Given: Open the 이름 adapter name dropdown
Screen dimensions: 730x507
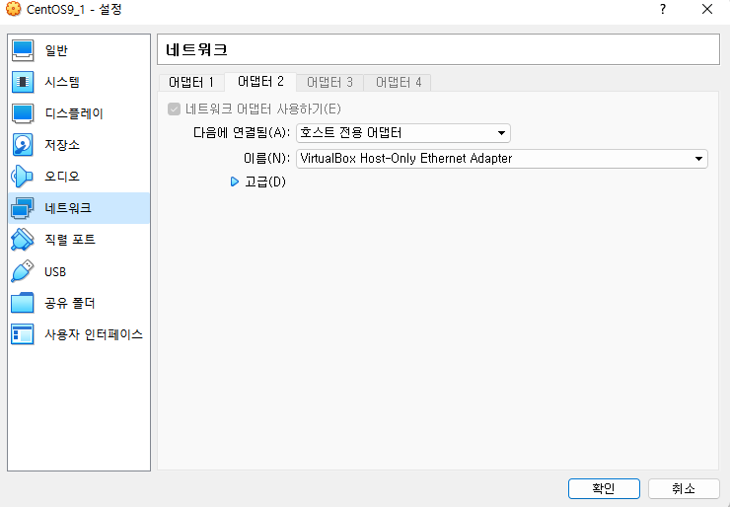Looking at the screenshot, I should [x=502, y=159].
